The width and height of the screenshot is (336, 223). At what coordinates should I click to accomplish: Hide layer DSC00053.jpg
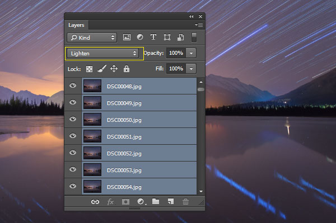click(73, 169)
